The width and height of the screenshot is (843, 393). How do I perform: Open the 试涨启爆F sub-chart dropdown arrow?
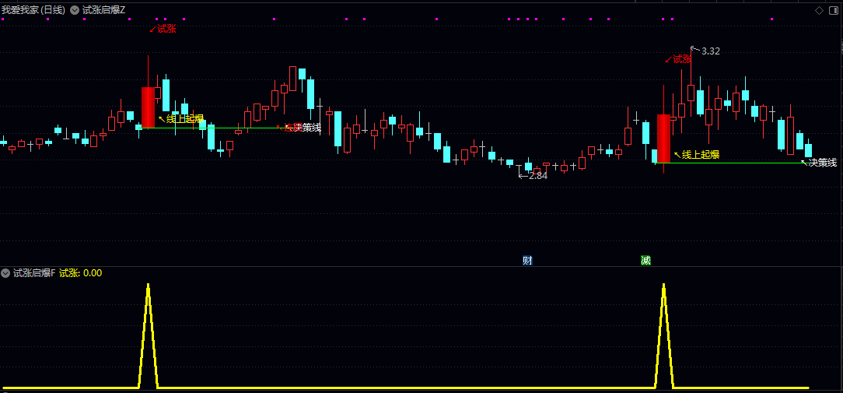(x=5, y=273)
